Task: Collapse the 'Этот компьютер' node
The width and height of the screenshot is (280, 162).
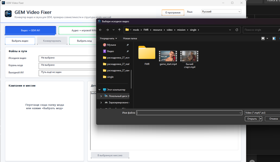Action: coord(99,90)
